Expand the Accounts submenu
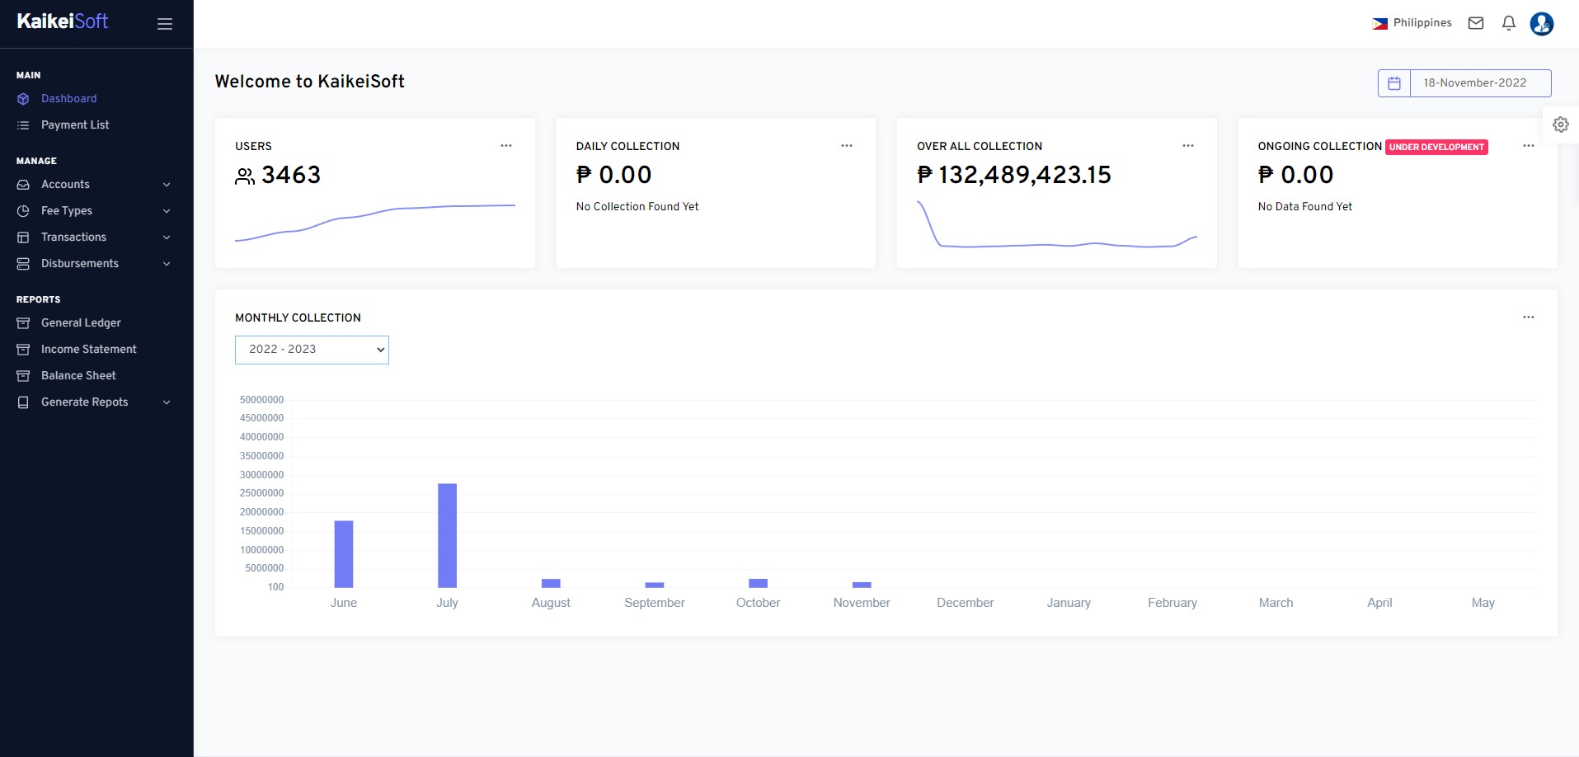This screenshot has width=1579, height=757. coord(96,185)
